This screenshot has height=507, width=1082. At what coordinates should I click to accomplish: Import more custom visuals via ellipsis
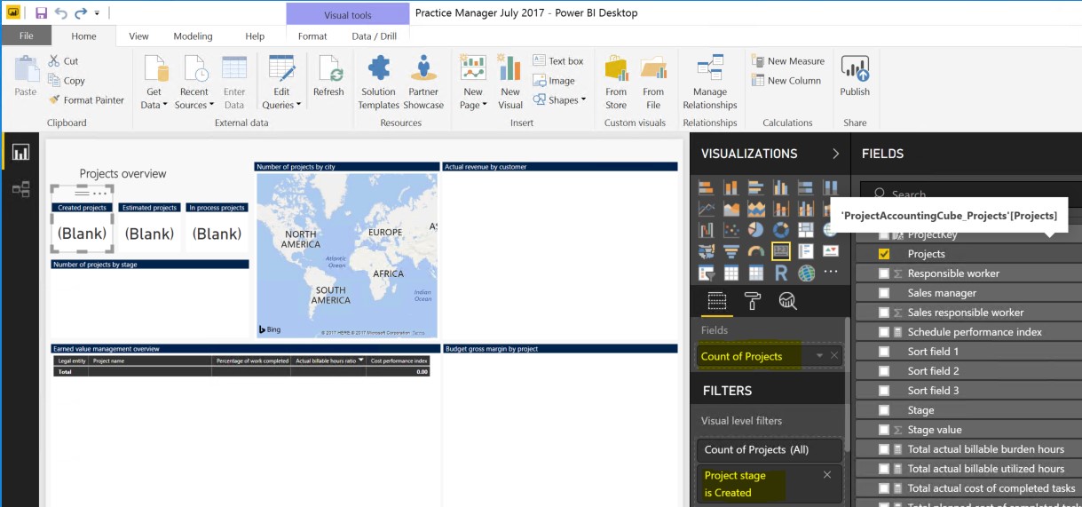click(831, 273)
